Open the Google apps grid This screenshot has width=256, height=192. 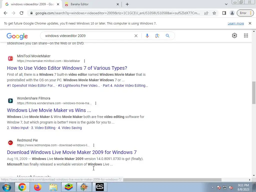click(246, 35)
